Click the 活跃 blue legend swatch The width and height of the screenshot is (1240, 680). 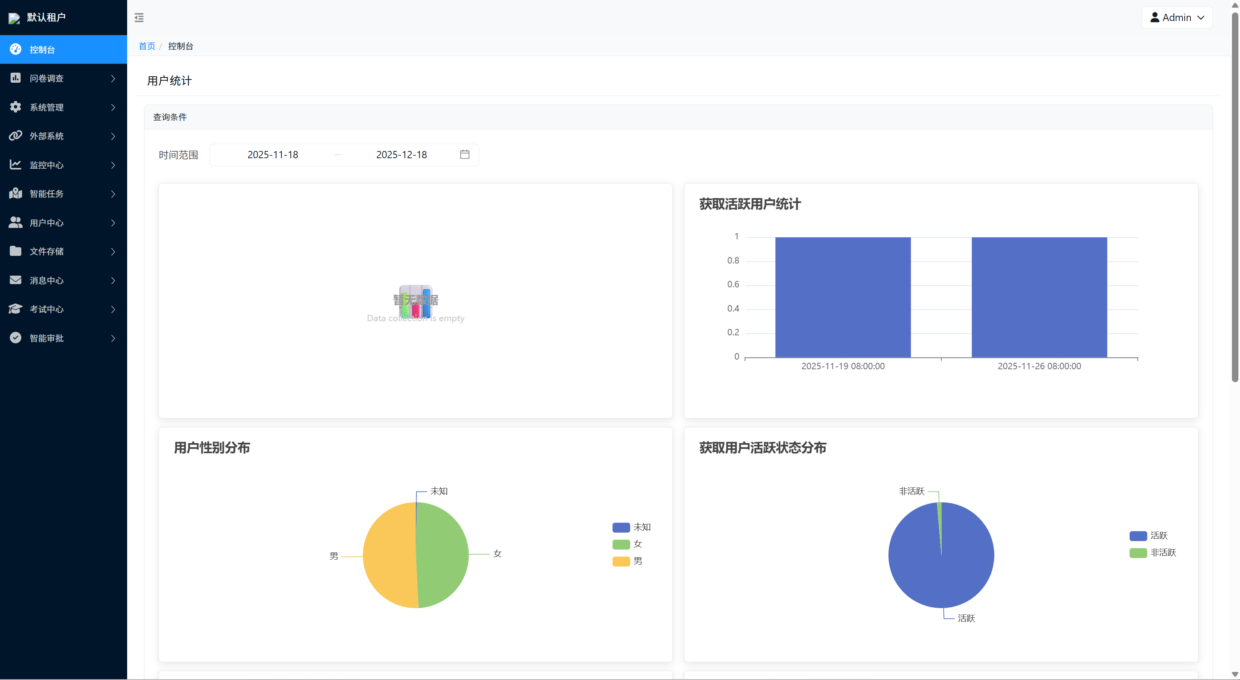[x=1137, y=536]
